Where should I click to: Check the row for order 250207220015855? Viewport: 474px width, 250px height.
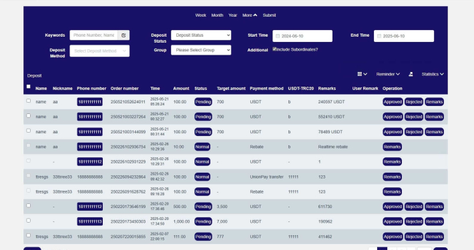point(29,235)
